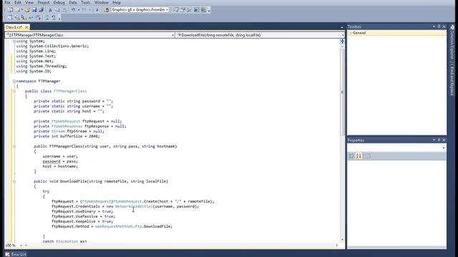This screenshot has height=257, width=458.
Task: Switch Properties to Alphabetical view
Action: 359,156
